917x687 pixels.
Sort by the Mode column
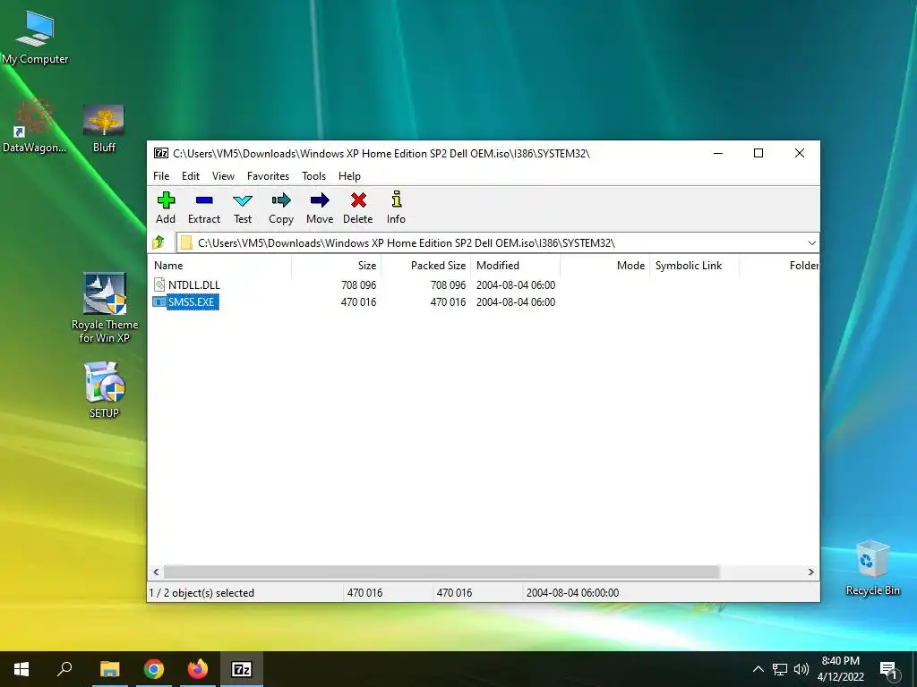coord(604,265)
